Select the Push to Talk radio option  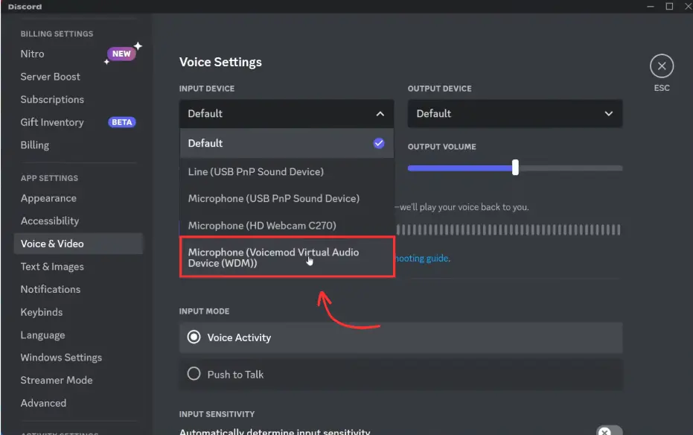pos(401,374)
